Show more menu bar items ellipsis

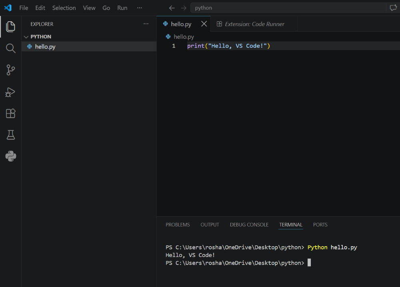139,8
